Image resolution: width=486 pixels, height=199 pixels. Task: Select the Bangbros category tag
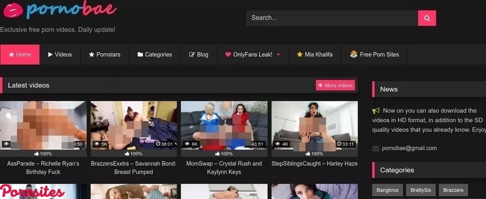[387, 190]
